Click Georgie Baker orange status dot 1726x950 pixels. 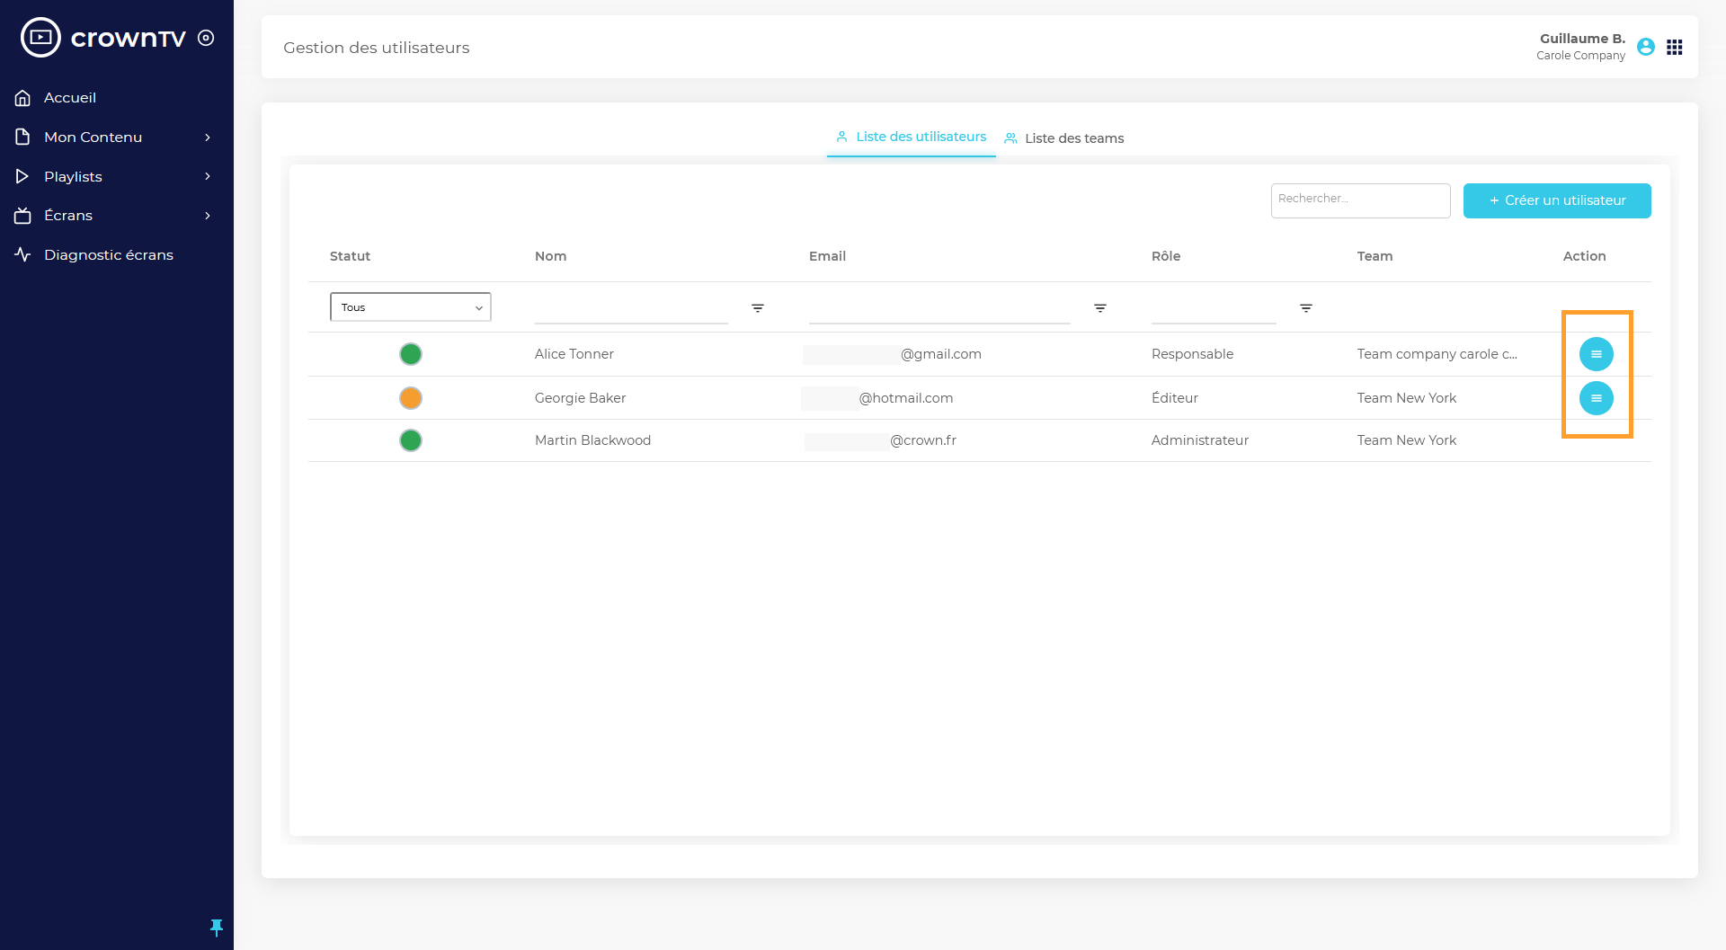pyautogui.click(x=411, y=398)
